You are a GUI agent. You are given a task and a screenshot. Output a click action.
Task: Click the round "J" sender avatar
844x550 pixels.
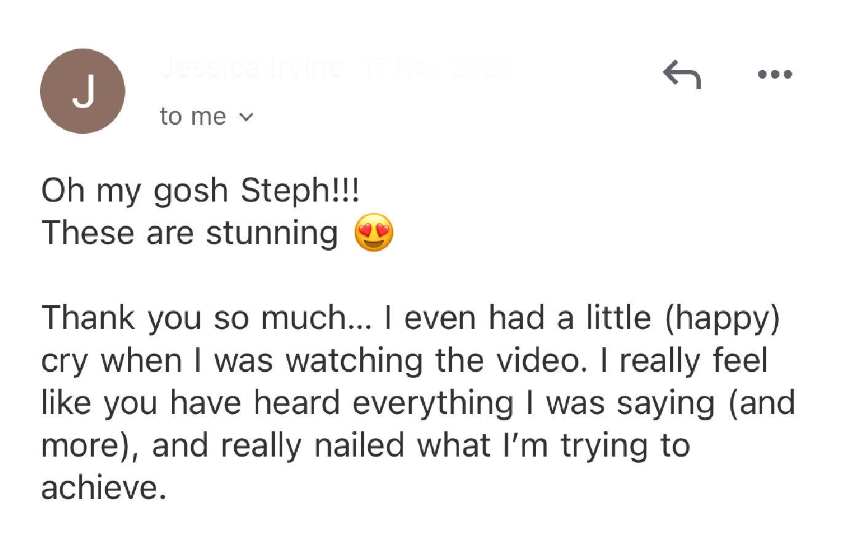tap(83, 92)
